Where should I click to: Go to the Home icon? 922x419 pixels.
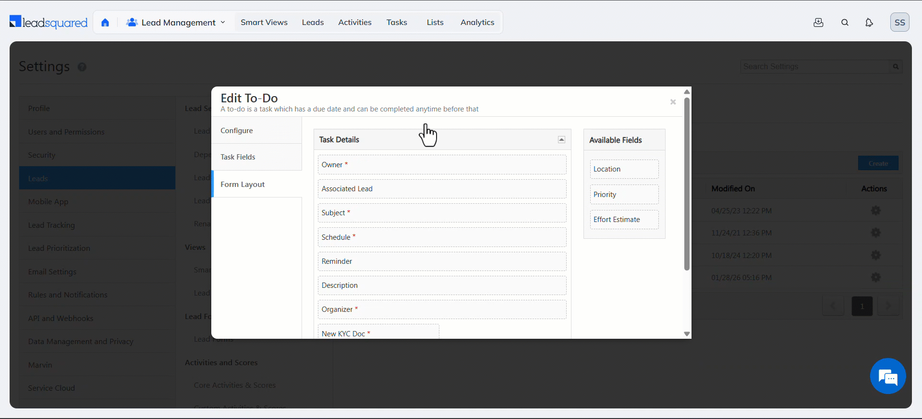pyautogui.click(x=105, y=23)
